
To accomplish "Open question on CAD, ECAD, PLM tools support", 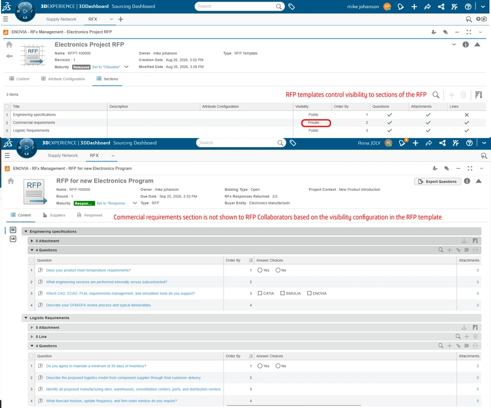I will [121, 293].
